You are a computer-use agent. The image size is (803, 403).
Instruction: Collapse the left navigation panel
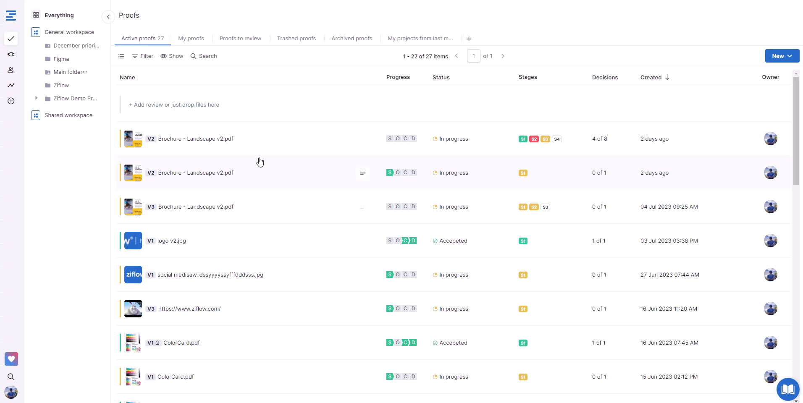point(108,17)
